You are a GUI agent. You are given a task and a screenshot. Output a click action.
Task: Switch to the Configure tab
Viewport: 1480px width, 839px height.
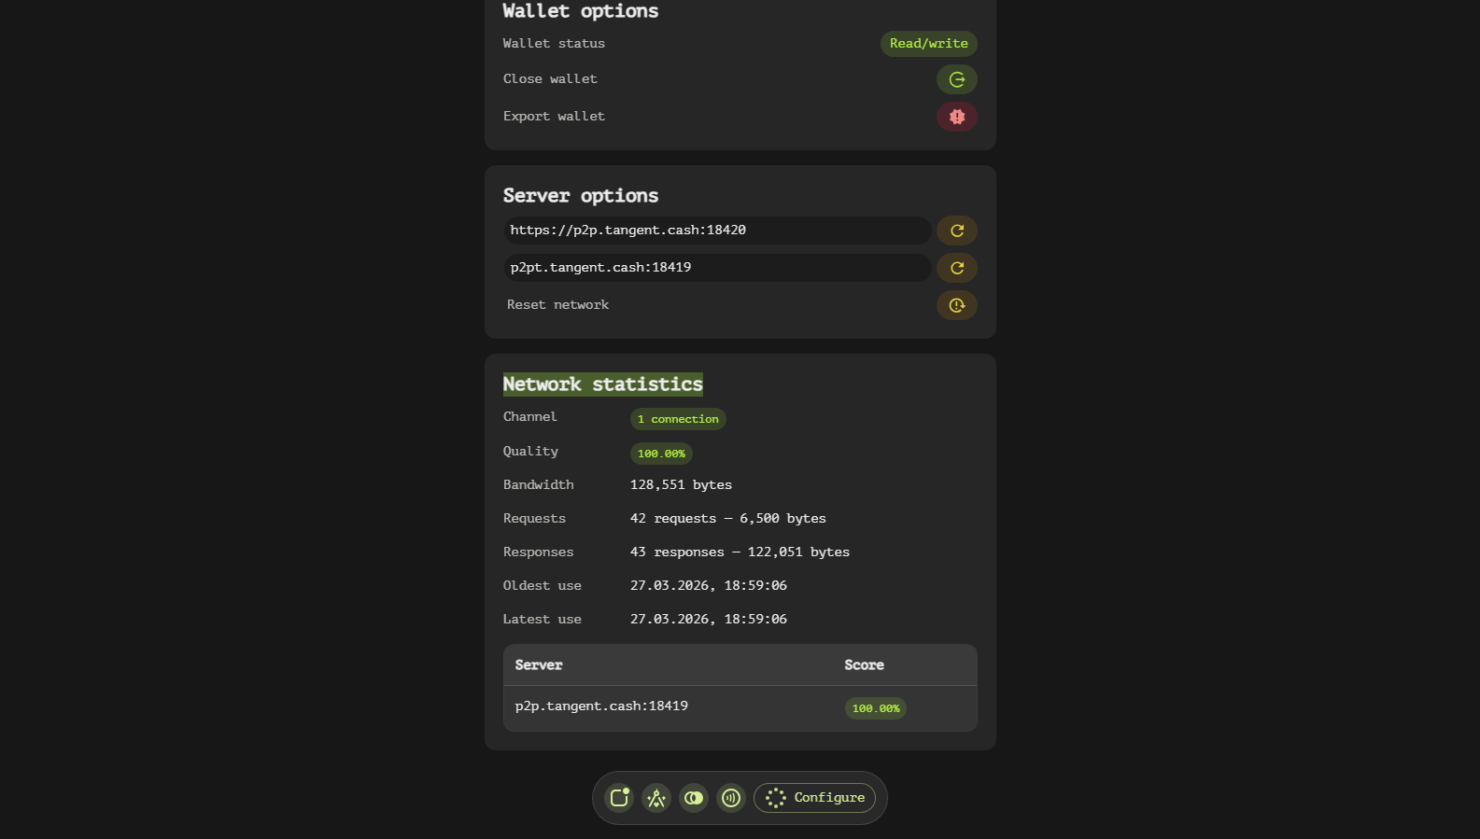coord(815,798)
